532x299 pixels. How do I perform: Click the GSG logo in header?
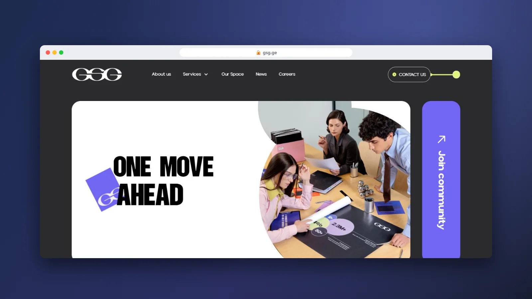(97, 74)
